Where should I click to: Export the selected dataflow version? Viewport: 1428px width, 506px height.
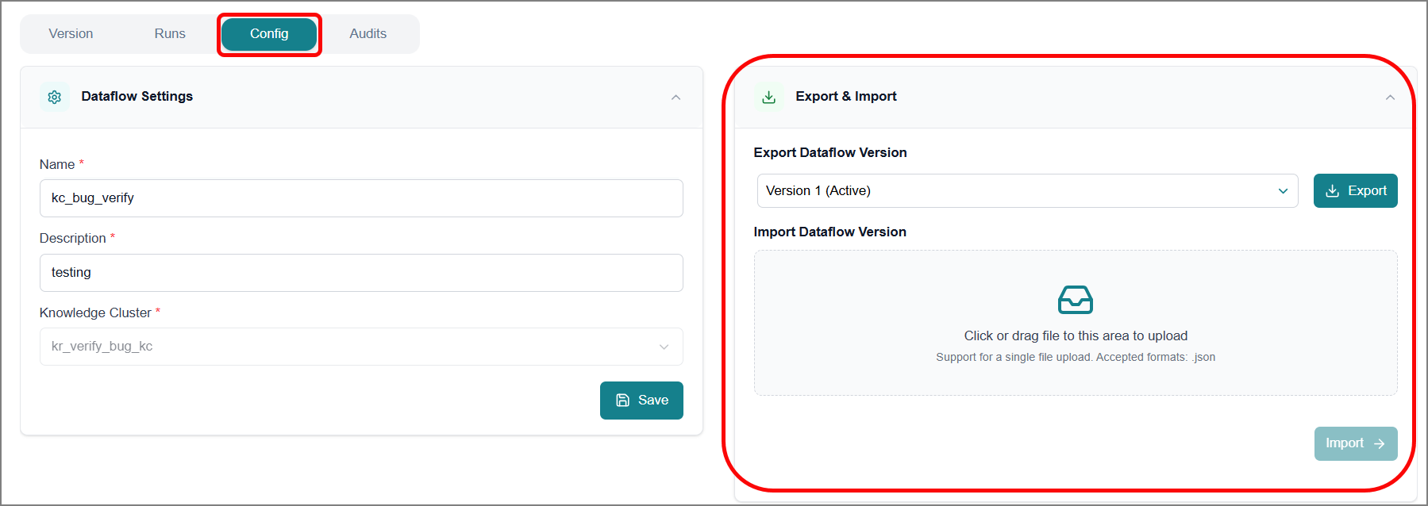point(1355,191)
